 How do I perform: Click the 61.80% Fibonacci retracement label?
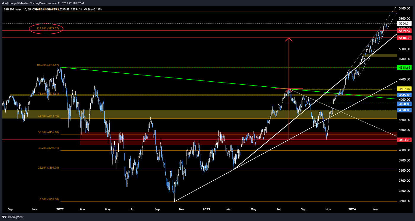48,116
